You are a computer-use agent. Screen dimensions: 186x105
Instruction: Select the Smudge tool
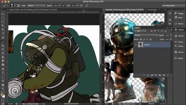[3, 61]
